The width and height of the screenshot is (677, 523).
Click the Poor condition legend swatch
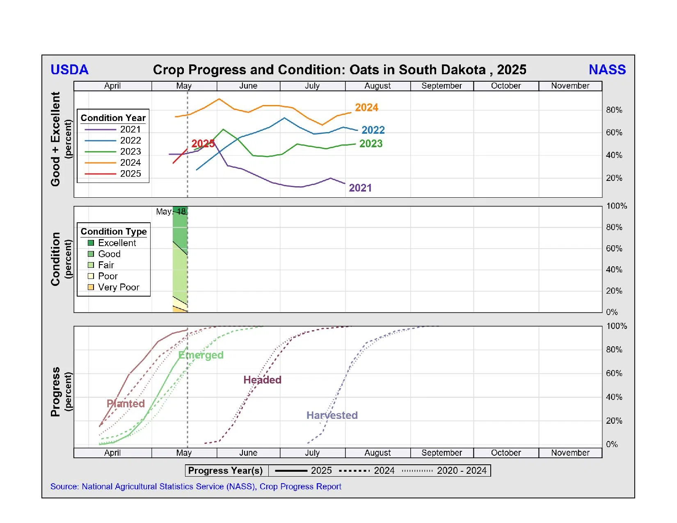(x=91, y=276)
